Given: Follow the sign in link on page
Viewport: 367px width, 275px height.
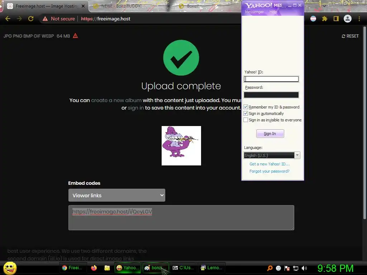Looking at the screenshot, I should pyautogui.click(x=136, y=108).
